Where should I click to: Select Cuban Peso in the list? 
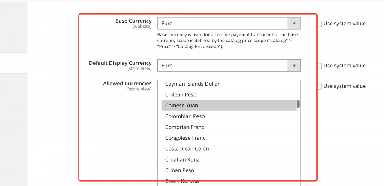[179, 170]
